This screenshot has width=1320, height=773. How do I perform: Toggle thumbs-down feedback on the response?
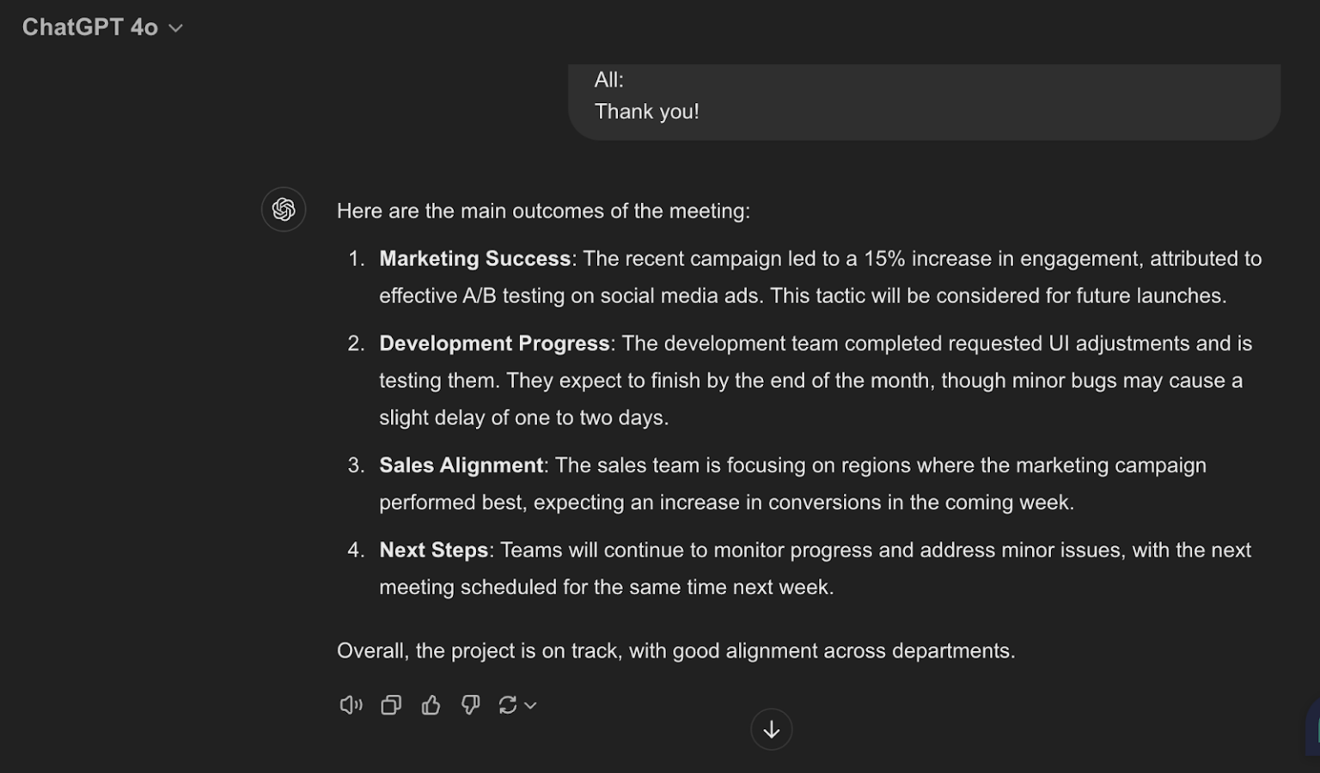[470, 704]
